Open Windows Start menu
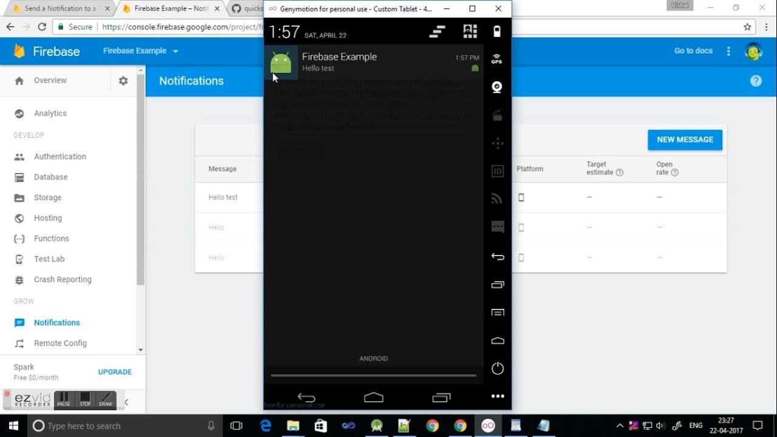777x437 pixels. [13, 425]
